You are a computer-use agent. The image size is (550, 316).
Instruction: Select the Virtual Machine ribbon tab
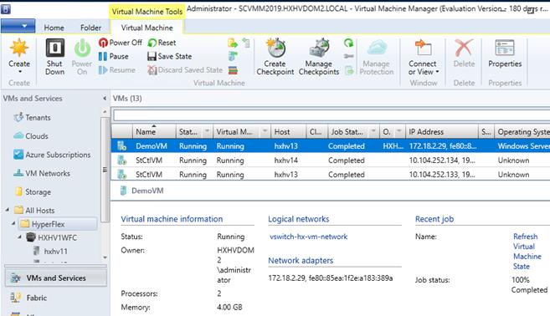point(146,28)
